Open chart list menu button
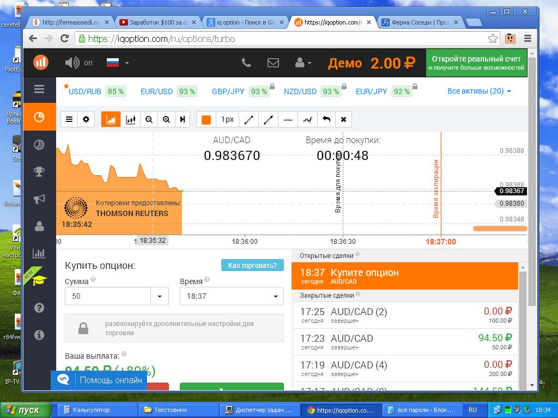Image resolution: width=558 pixels, height=418 pixels. [69, 119]
